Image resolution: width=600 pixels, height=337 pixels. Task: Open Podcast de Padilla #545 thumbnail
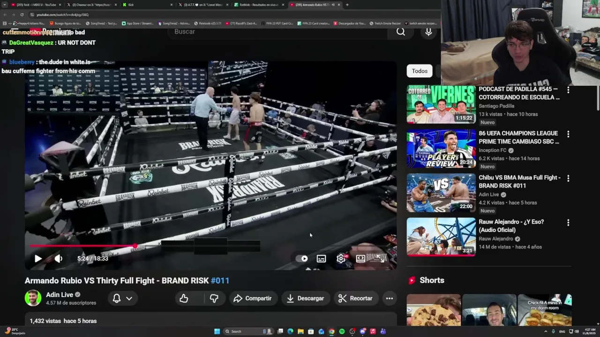[x=441, y=104]
